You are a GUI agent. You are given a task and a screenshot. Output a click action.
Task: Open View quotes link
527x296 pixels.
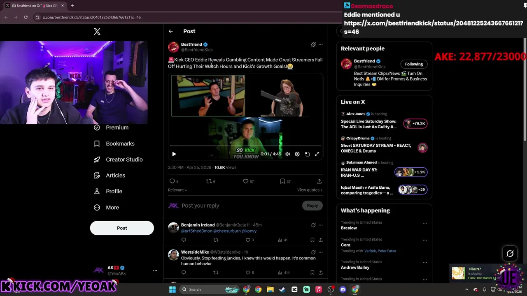pyautogui.click(x=310, y=190)
